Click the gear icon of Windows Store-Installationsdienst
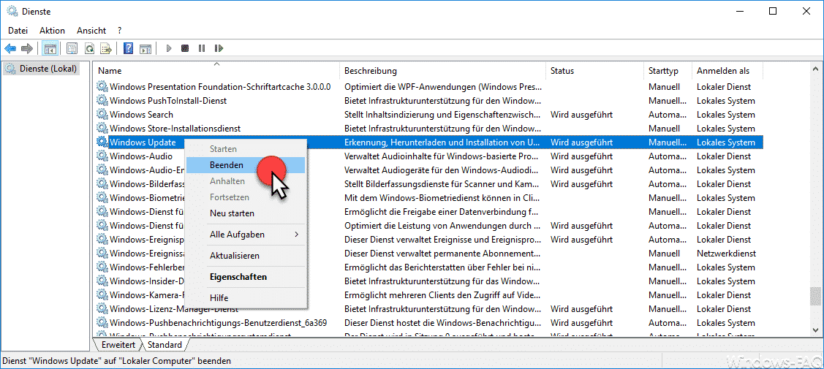The width and height of the screenshot is (824, 369). click(102, 128)
